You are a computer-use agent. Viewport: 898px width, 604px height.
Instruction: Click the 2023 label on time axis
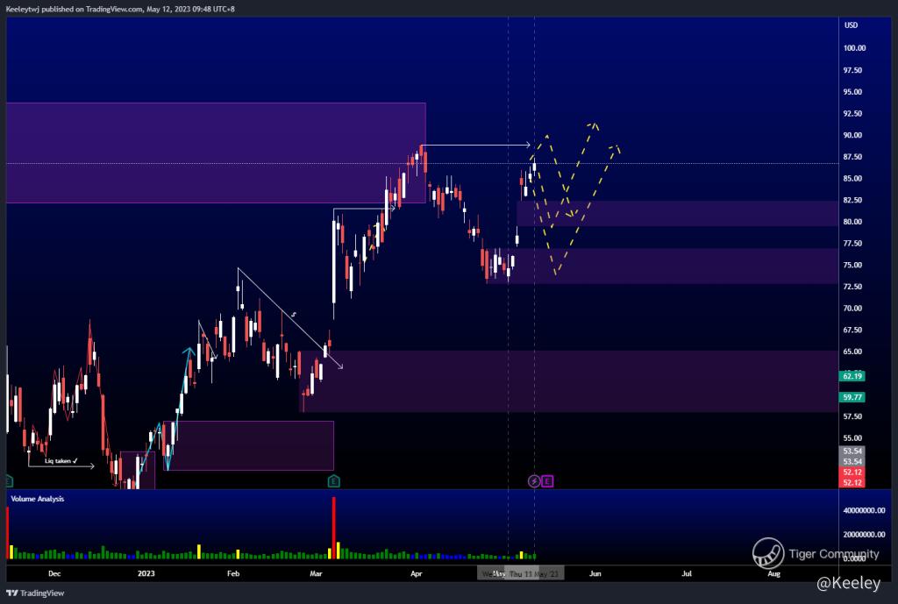coord(146,573)
